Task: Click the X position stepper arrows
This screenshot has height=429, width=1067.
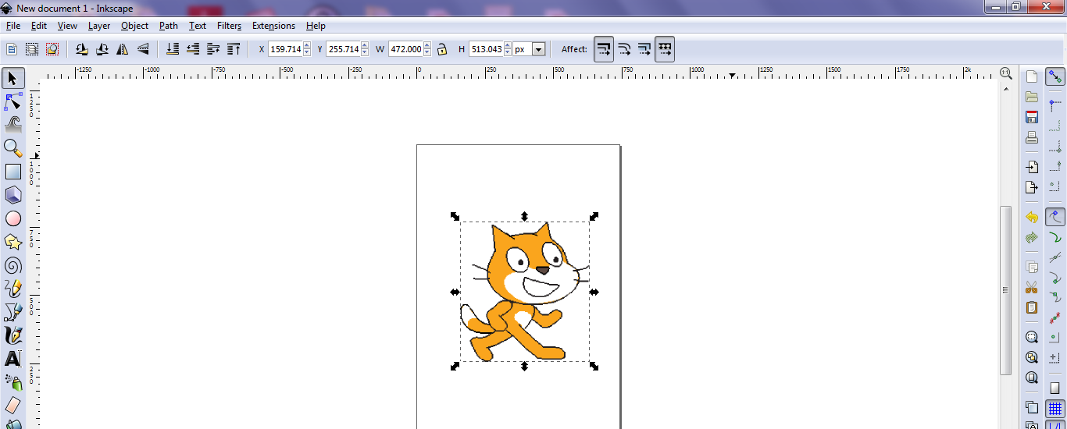Action: [x=307, y=49]
